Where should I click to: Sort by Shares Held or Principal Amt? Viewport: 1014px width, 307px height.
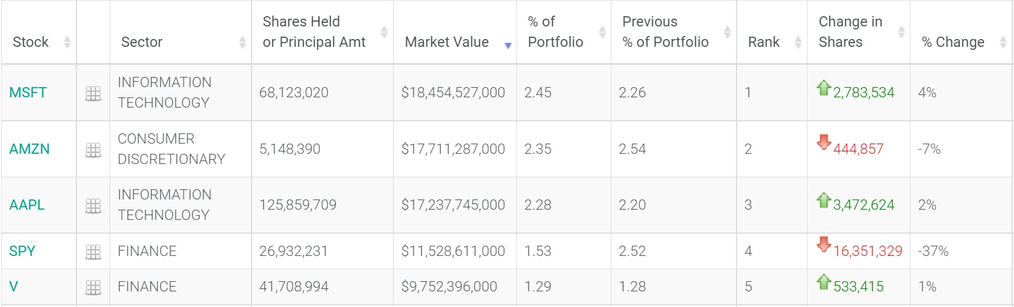pyautogui.click(x=384, y=32)
